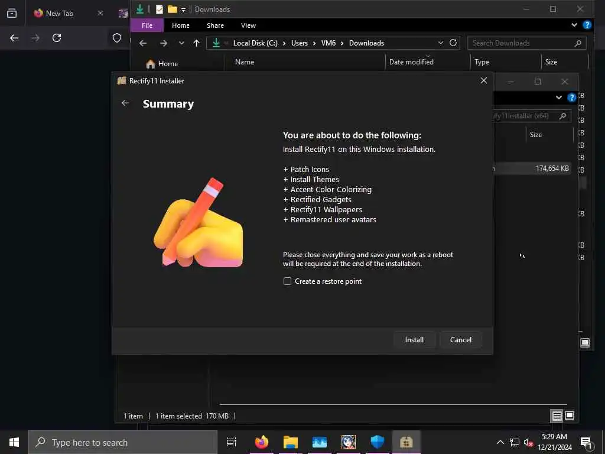Viewport: 605px width, 454px height.
Task: Open the Share ribbon tab
Action: [215, 25]
